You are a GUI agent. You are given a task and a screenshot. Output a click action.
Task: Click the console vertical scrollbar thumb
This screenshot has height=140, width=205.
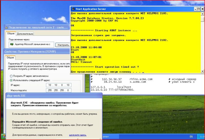click(x=202, y=19)
